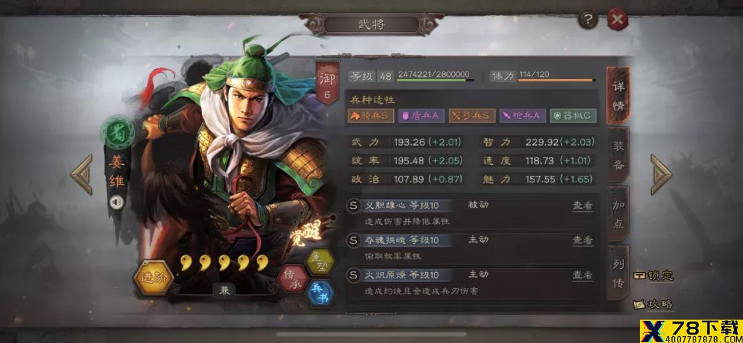Viewport: 743px width, 343px height.
Task: Go to the next general with right arrow
Action: coord(660,175)
